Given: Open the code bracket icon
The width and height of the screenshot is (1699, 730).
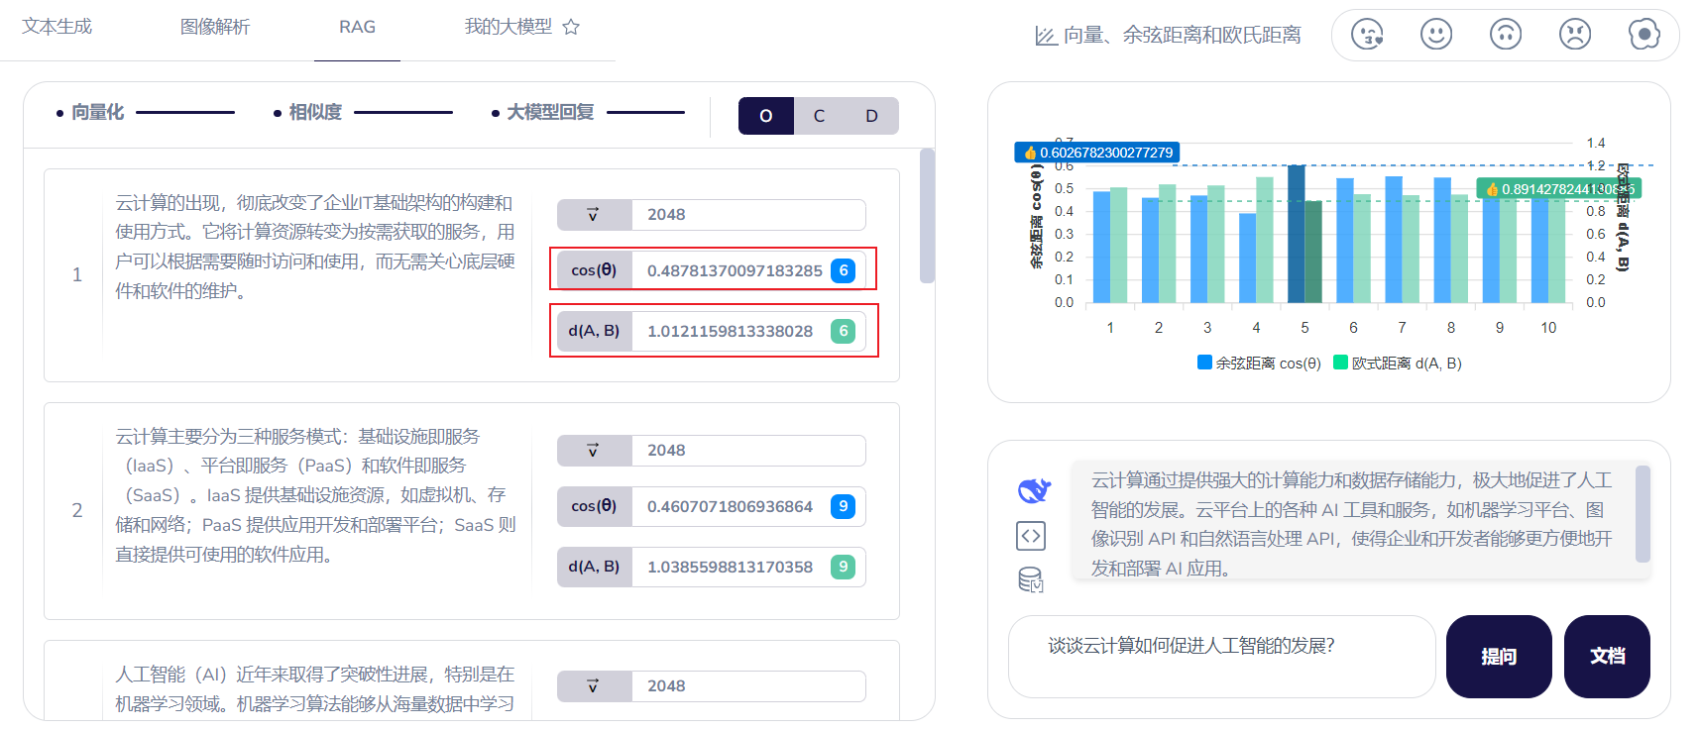Looking at the screenshot, I should click(1031, 536).
